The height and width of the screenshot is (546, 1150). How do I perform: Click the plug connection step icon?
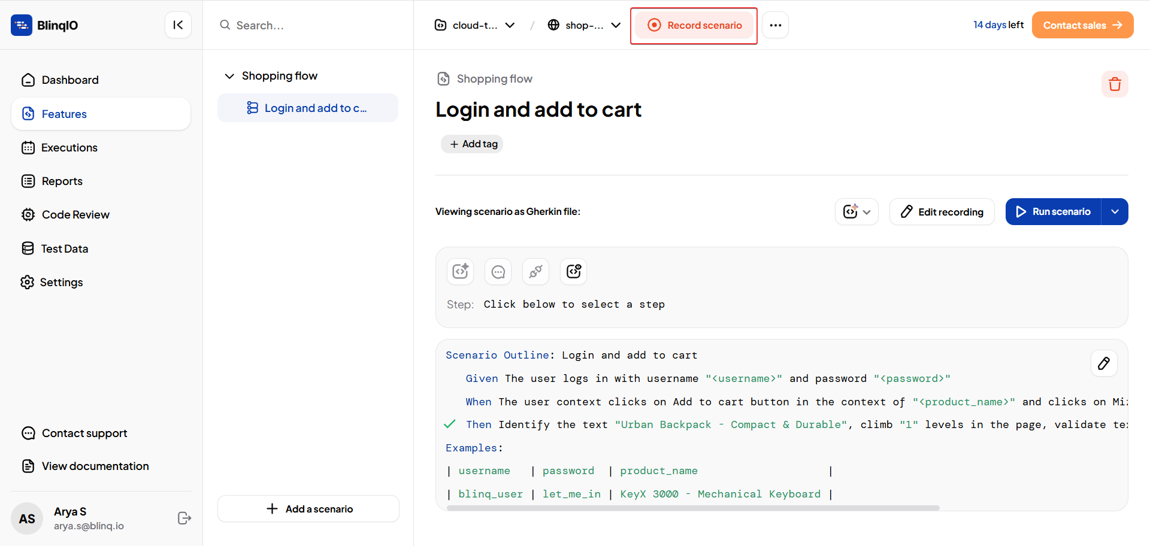point(535,271)
